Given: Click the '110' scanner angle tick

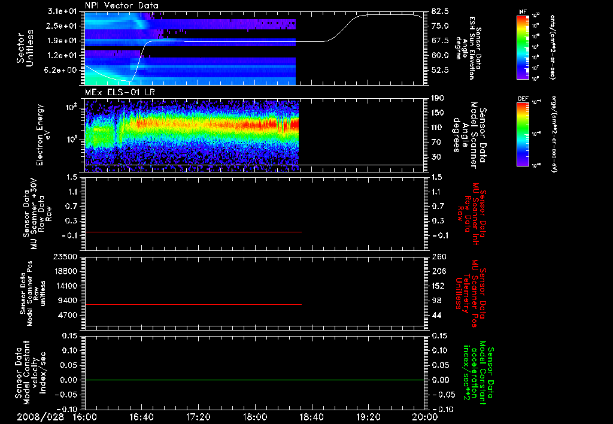Looking at the screenshot, I should click(x=438, y=128).
